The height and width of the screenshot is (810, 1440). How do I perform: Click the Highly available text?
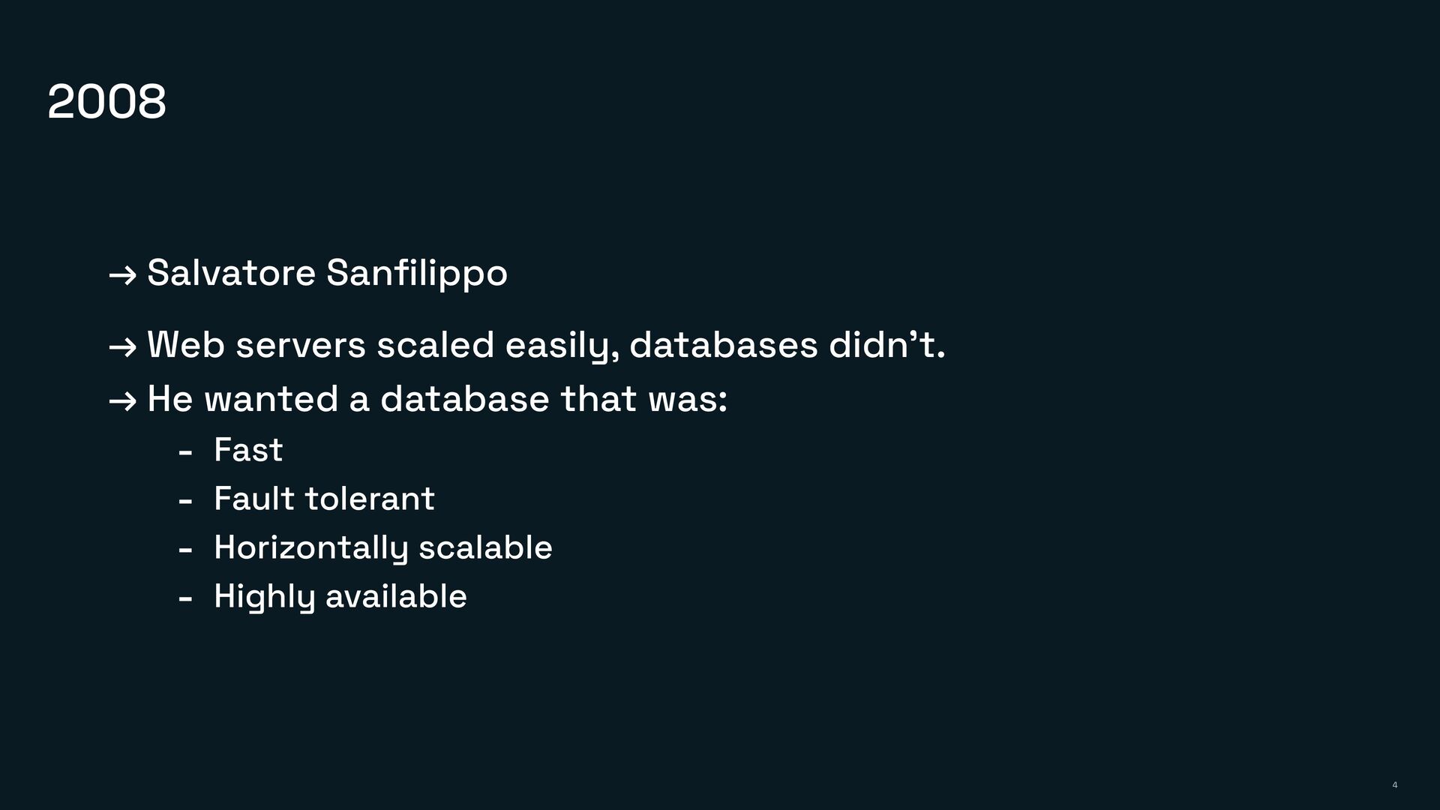(340, 597)
